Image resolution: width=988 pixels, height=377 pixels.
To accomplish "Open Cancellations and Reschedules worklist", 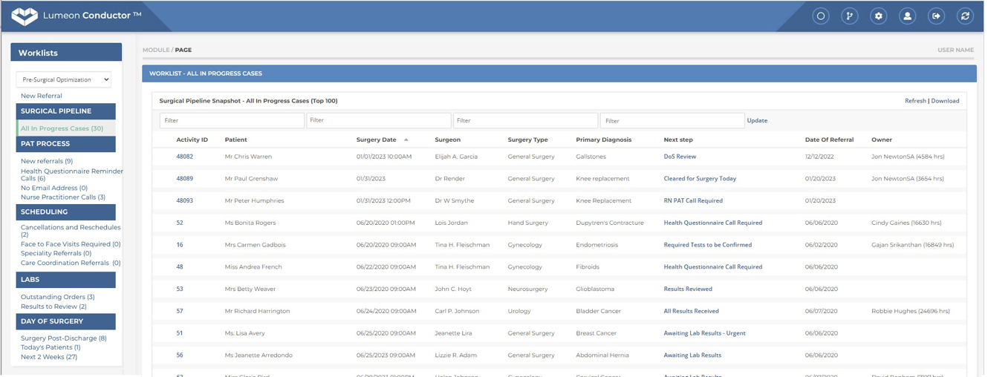I will 71,232.
